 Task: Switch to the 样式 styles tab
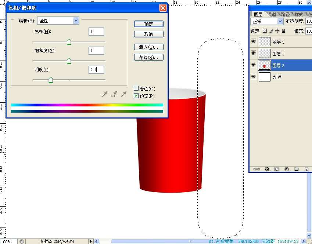pos(299,14)
